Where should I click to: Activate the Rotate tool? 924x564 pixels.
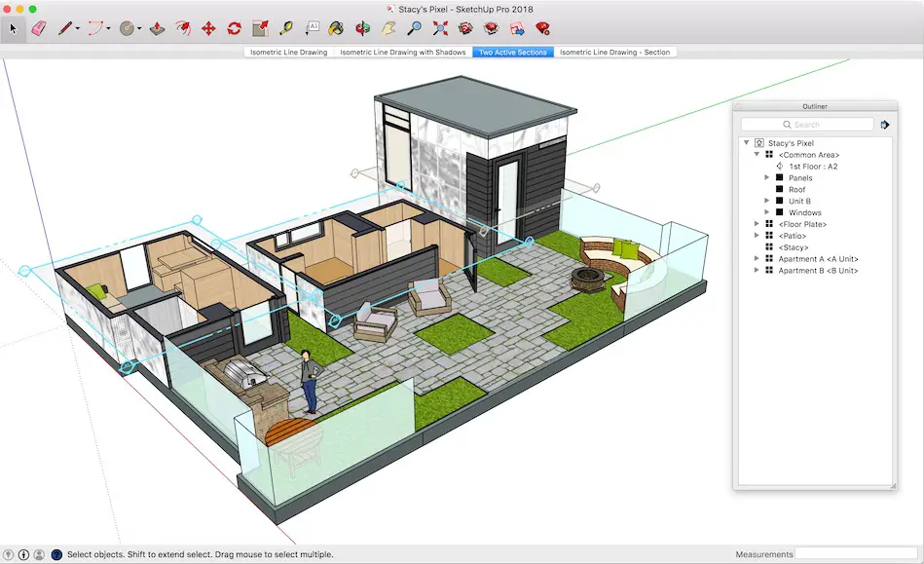coord(235,28)
